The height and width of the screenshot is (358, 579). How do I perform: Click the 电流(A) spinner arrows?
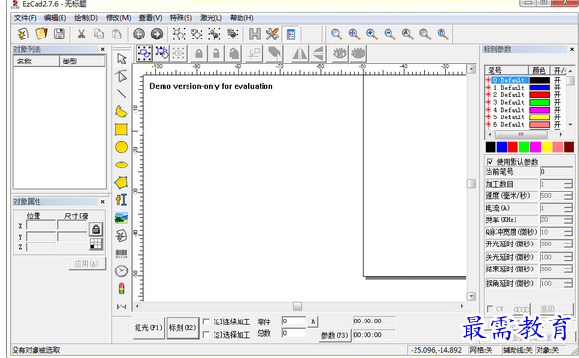[x=568, y=208]
